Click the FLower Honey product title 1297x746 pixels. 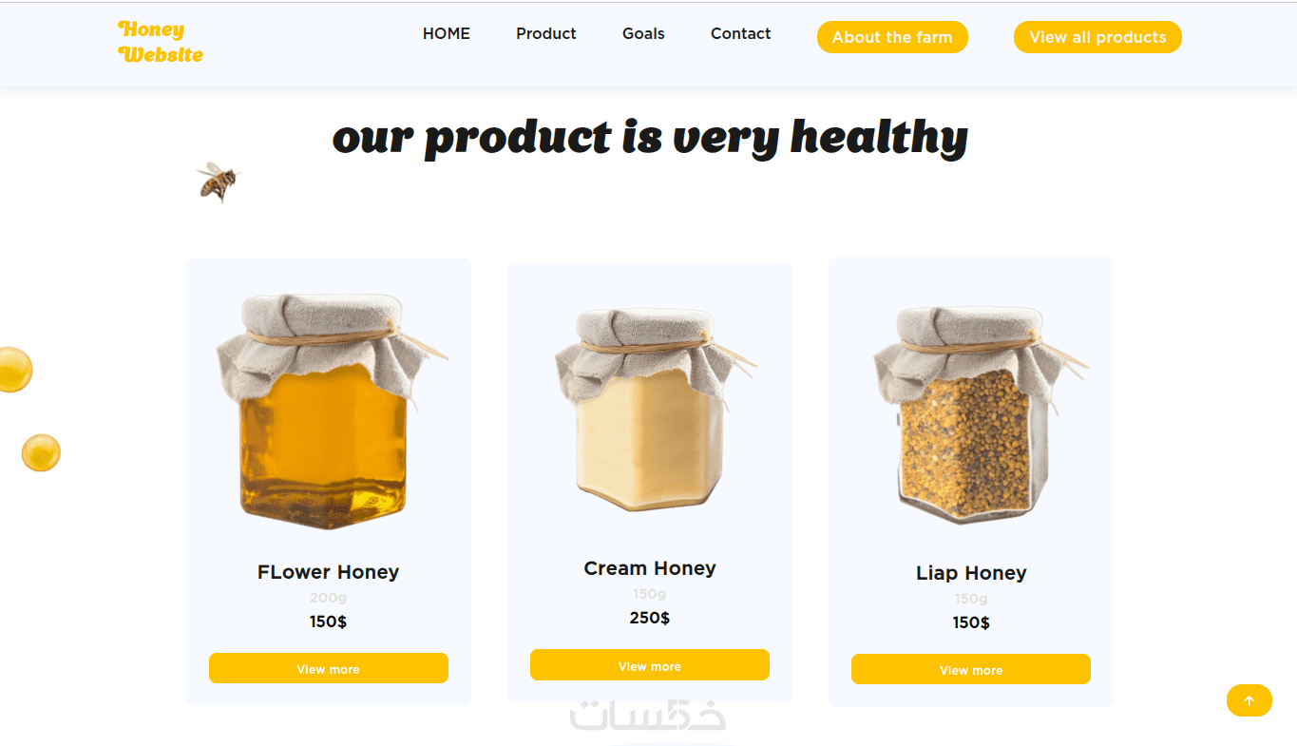pos(329,572)
